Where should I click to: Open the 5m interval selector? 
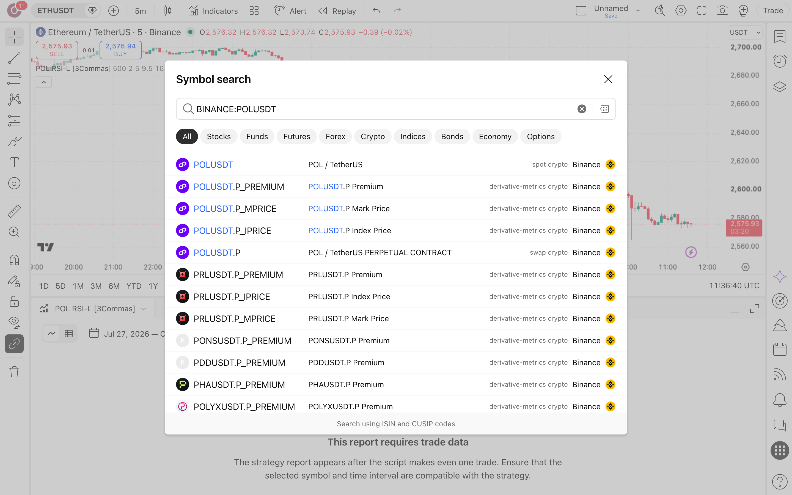pos(141,11)
